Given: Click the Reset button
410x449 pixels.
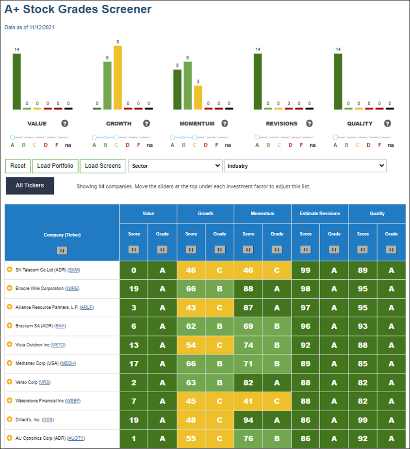Looking at the screenshot, I should click(x=18, y=166).
